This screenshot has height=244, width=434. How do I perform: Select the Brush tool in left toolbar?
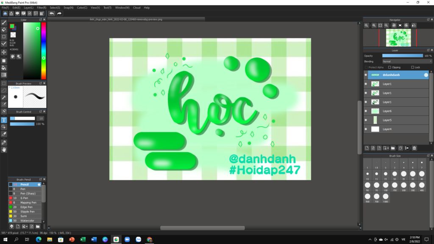tap(4, 22)
